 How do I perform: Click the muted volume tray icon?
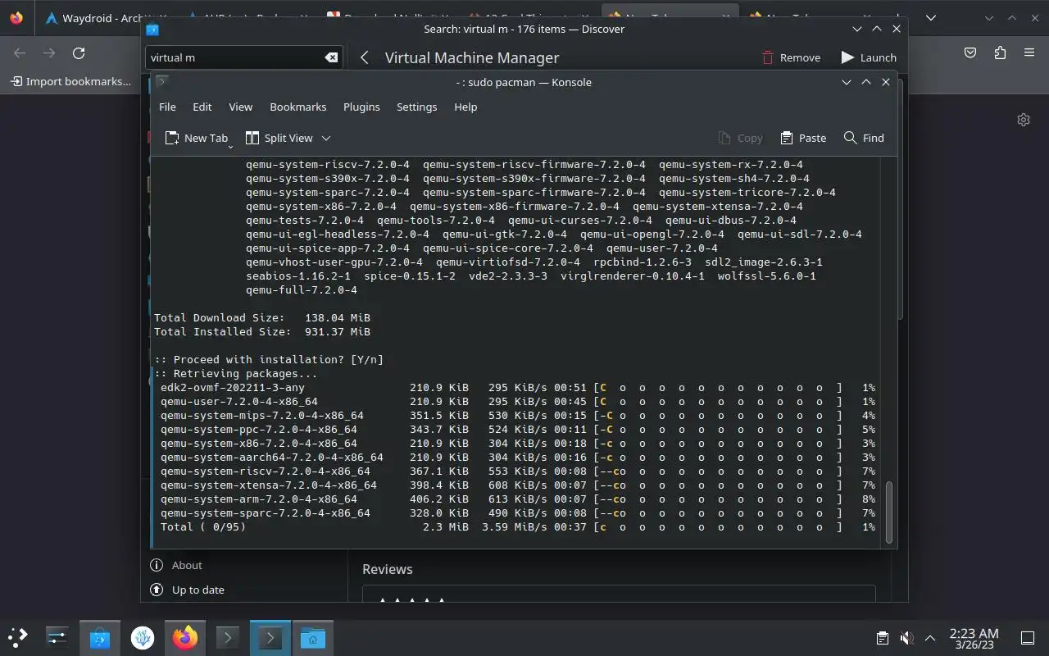pyautogui.click(x=906, y=638)
